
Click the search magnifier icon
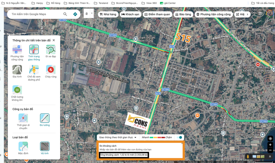65,14
